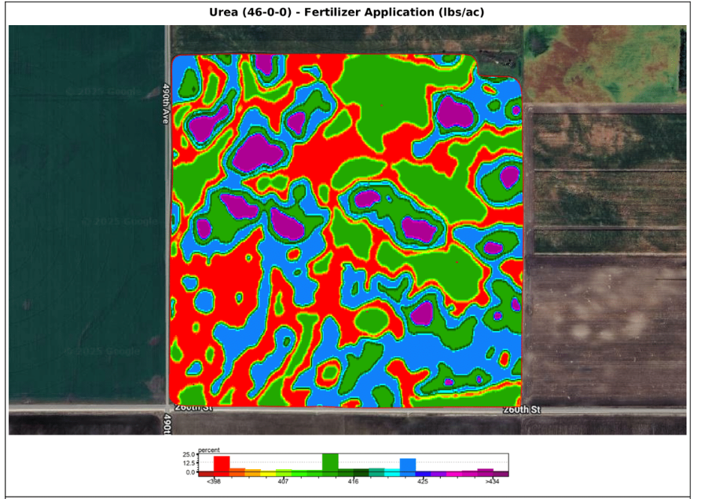The image size is (701, 499).
Task: Select the cyan legend color segment
Action: [x=392, y=473]
